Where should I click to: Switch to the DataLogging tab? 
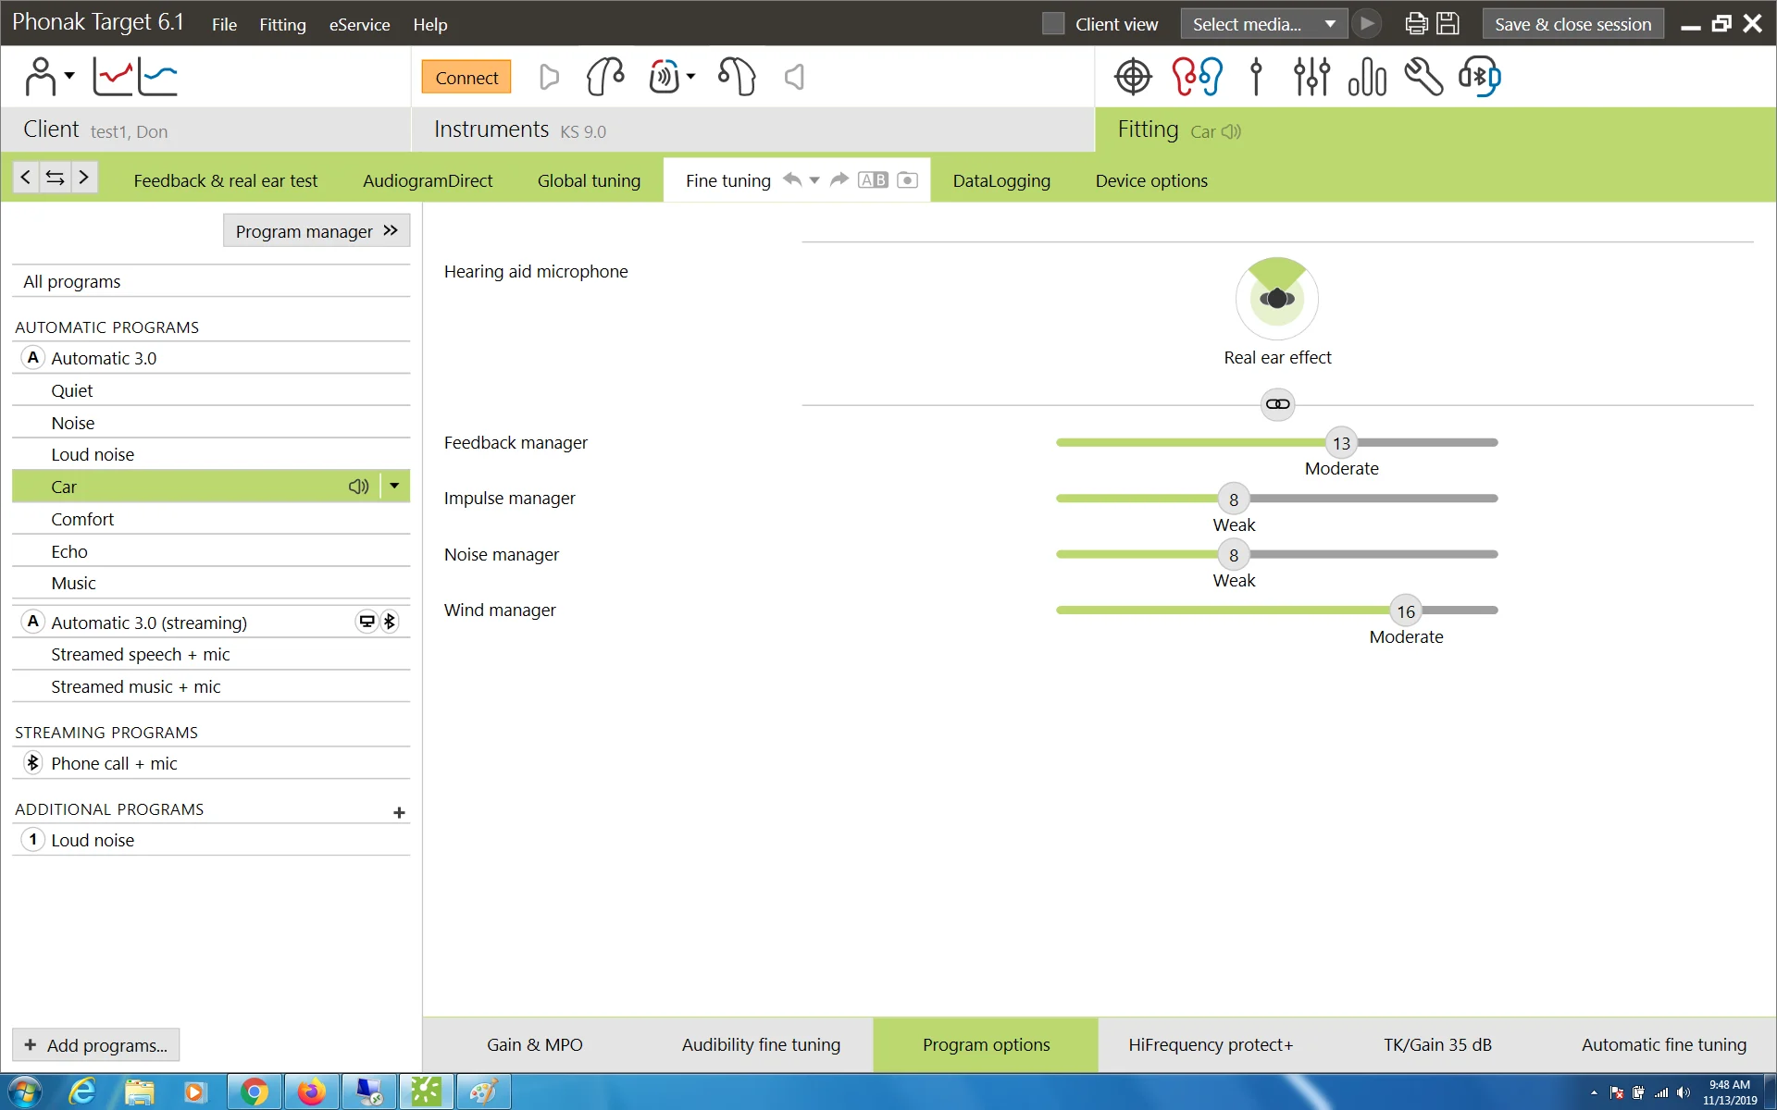coord(1001,180)
